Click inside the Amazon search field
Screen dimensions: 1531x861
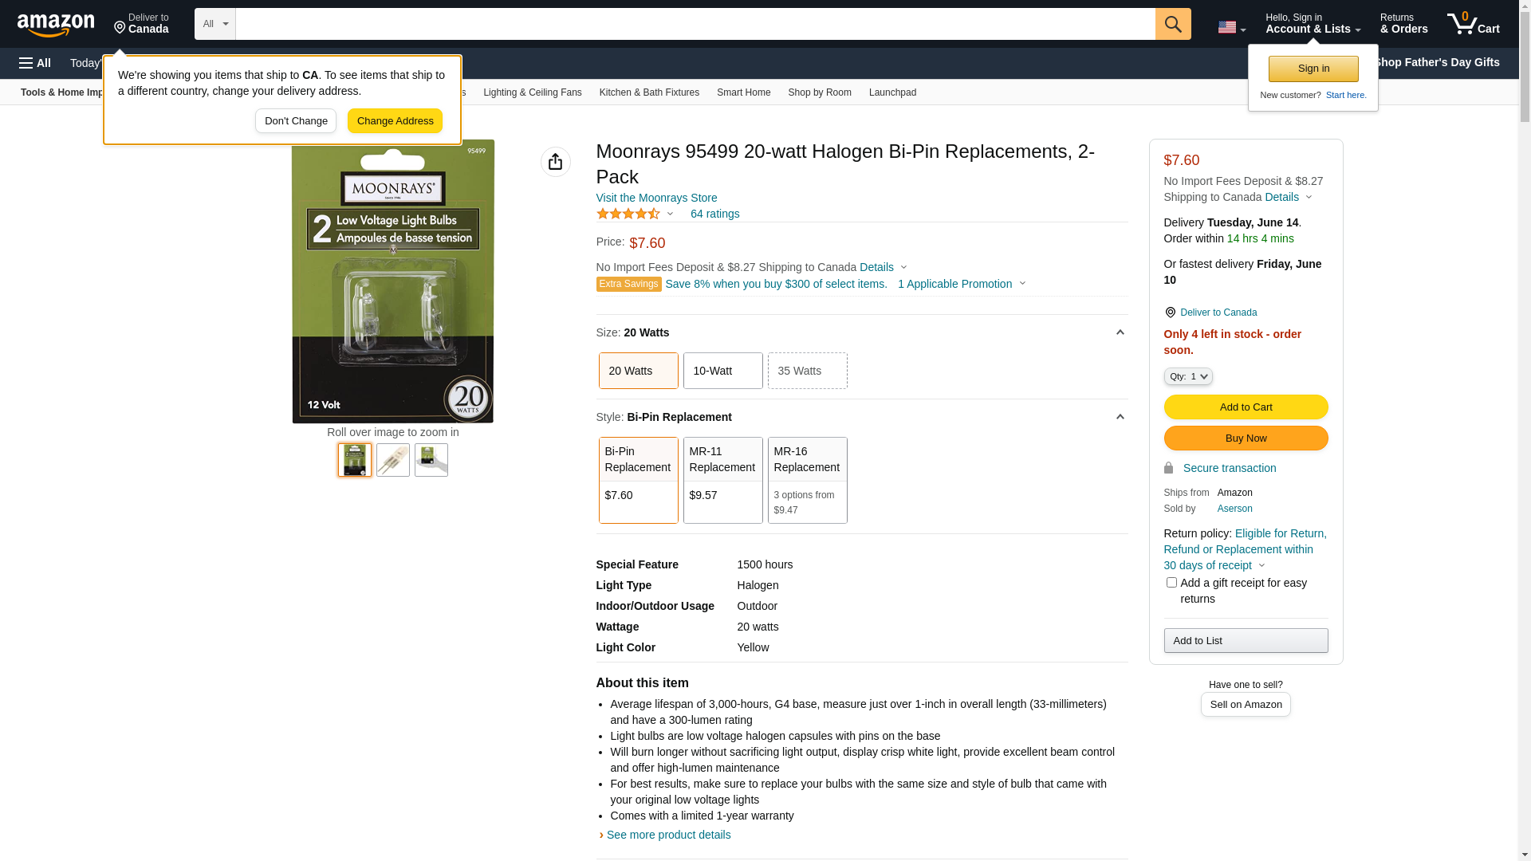click(694, 24)
